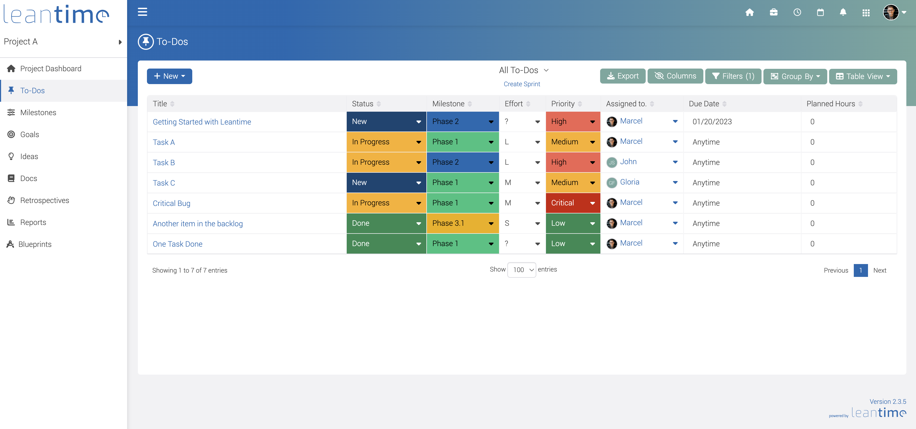Open Task A status dropdown
The width and height of the screenshot is (916, 429).
pyautogui.click(x=386, y=142)
